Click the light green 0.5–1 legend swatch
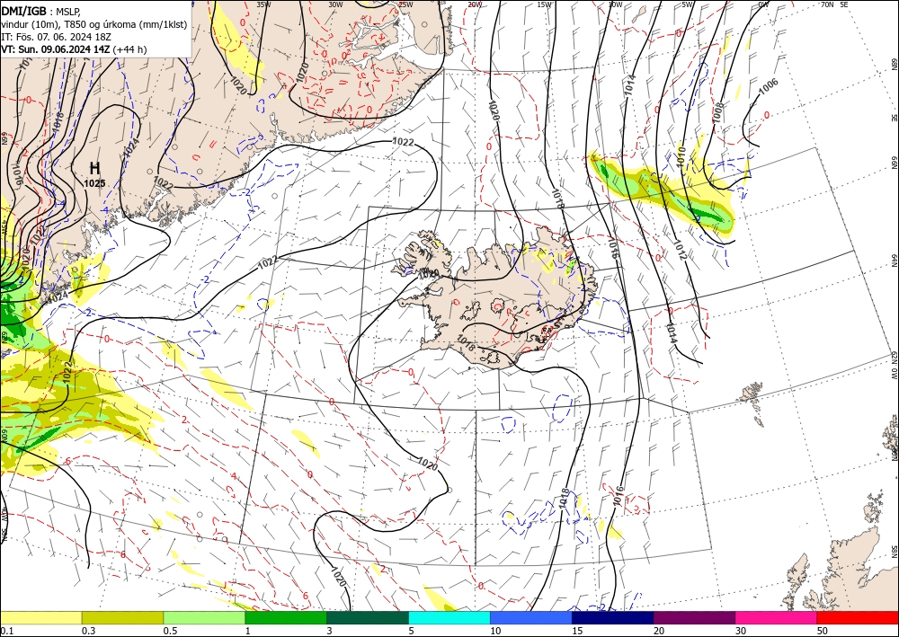This screenshot has width=899, height=637. coord(204,617)
